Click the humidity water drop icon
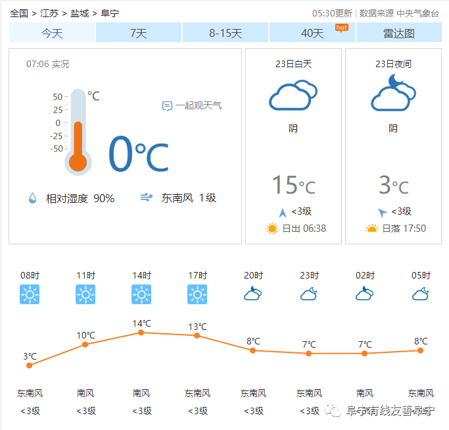 point(33,198)
